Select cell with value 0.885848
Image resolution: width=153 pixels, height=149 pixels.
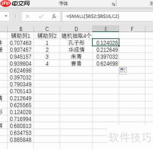21,140
